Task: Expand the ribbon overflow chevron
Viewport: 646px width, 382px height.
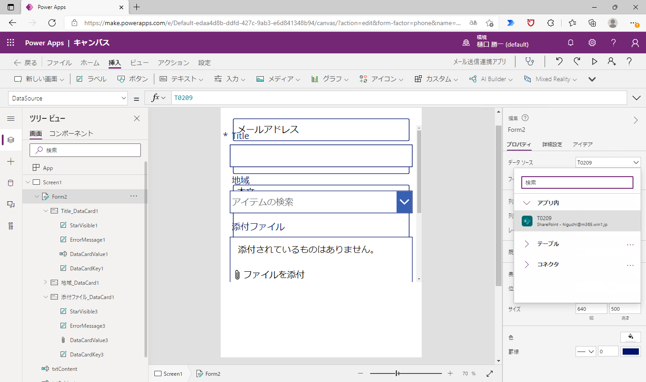Action: [592, 79]
